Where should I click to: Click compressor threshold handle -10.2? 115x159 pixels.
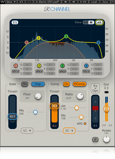(54, 106)
